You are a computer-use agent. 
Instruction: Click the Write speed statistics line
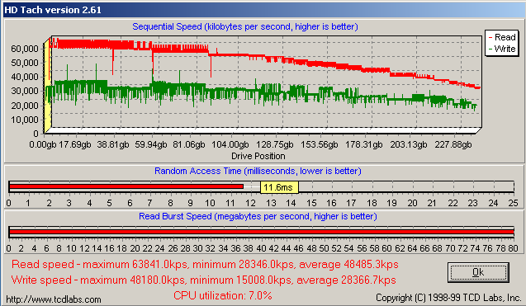pyautogui.click(x=204, y=280)
